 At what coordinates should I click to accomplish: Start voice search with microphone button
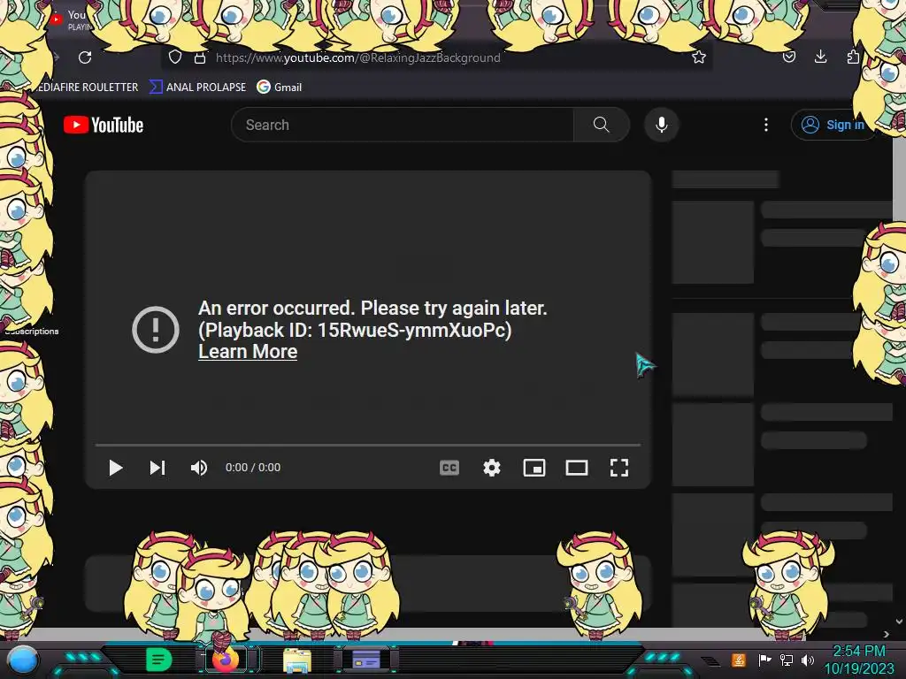click(x=662, y=125)
